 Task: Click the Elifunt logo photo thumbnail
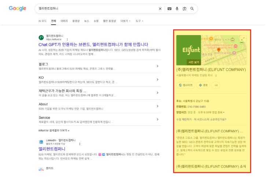189,50
